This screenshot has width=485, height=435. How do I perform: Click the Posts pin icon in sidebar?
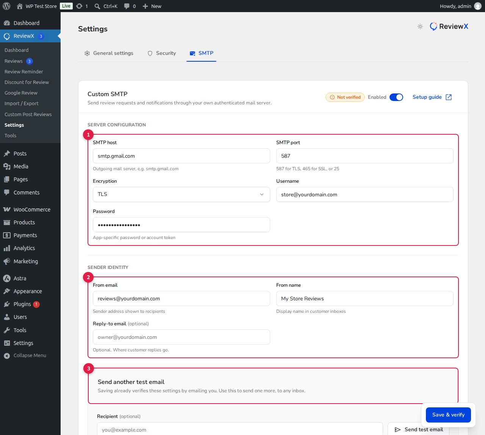tap(7, 154)
